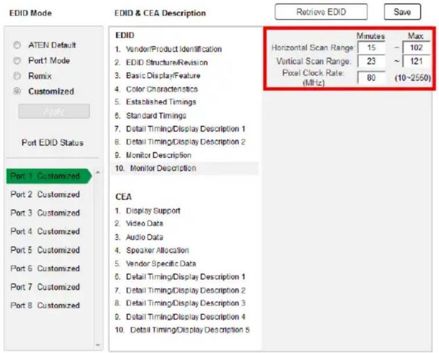This screenshot has height=353, width=439.
Task: Select Port 1 Customized in port list
Action: click(x=49, y=176)
